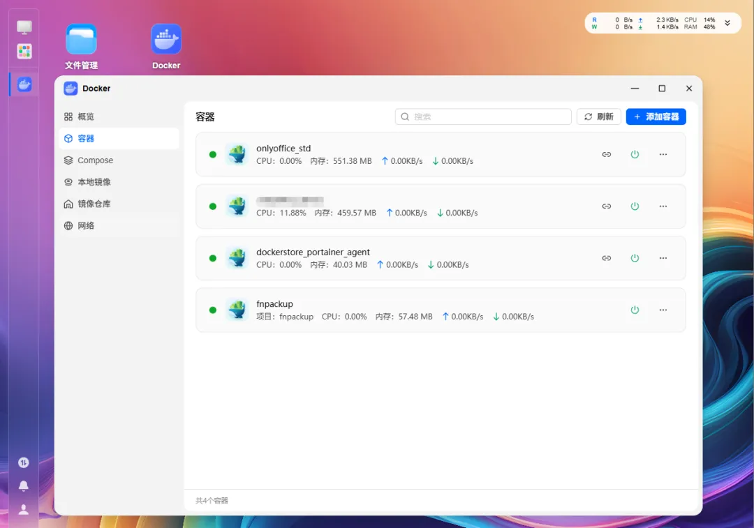
Task: Open 镜像仓库 image registry
Action: point(119,204)
